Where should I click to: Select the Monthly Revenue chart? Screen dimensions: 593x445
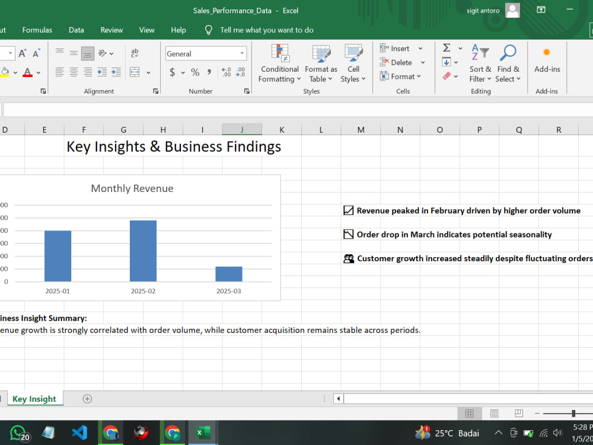tap(141, 238)
